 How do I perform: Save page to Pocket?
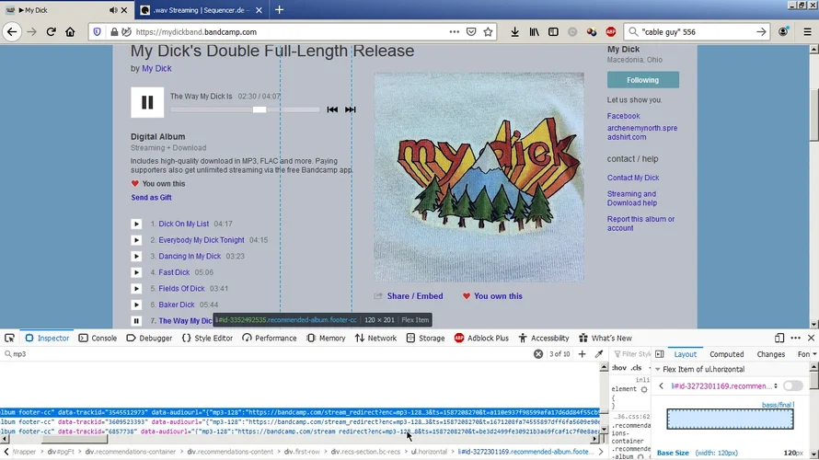pyautogui.click(x=471, y=32)
